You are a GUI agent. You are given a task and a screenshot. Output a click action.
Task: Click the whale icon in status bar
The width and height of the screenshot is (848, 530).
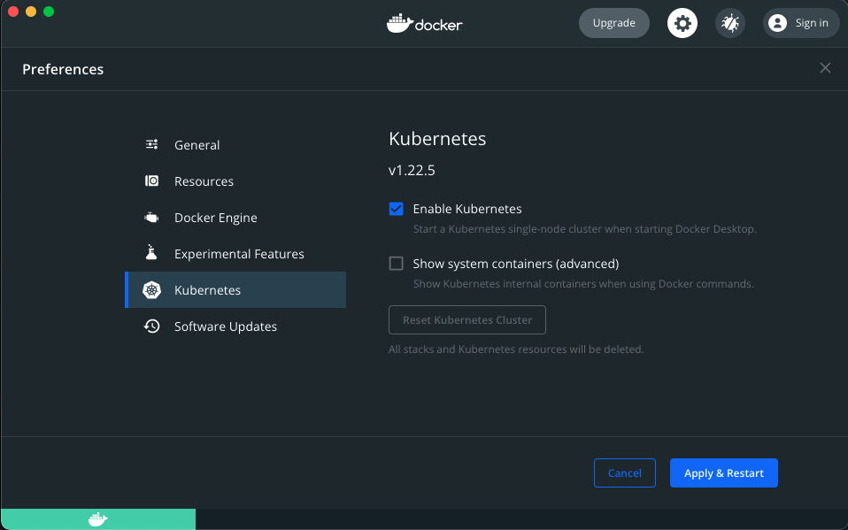point(98,519)
